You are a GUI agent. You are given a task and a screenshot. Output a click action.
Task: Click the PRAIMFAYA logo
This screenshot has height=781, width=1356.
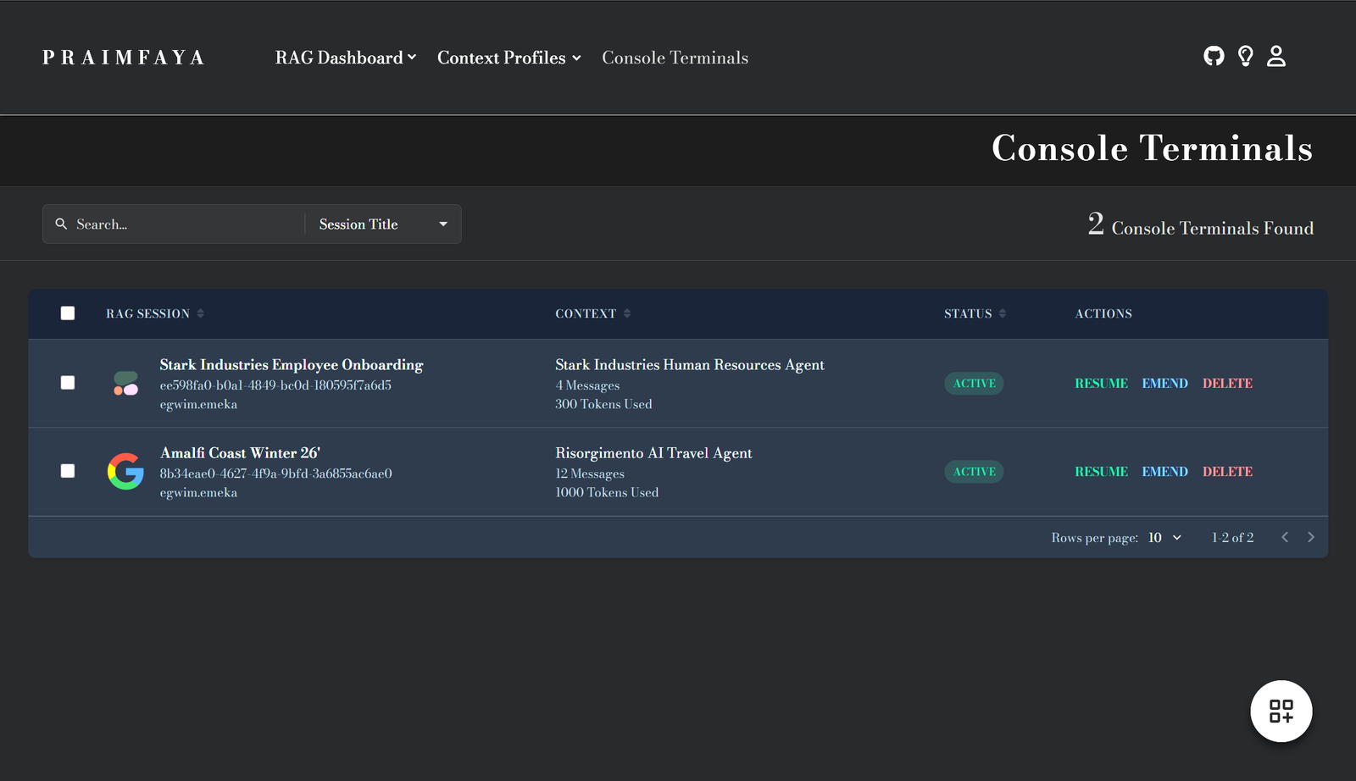tap(124, 58)
